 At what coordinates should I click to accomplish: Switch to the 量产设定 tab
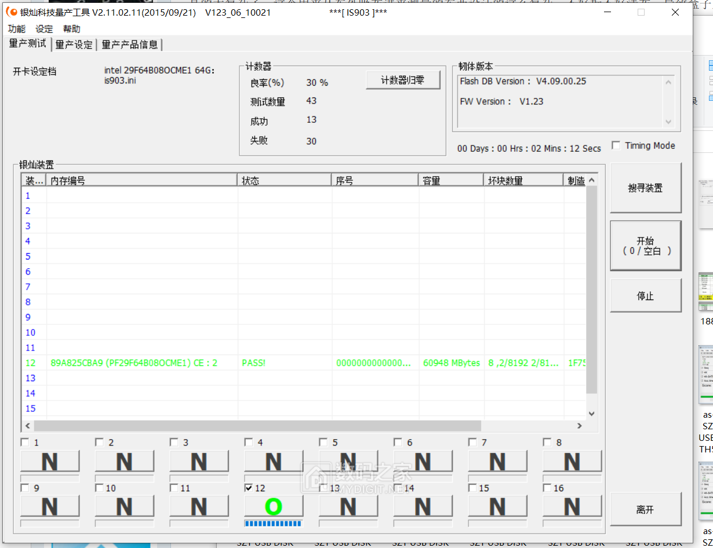(74, 45)
